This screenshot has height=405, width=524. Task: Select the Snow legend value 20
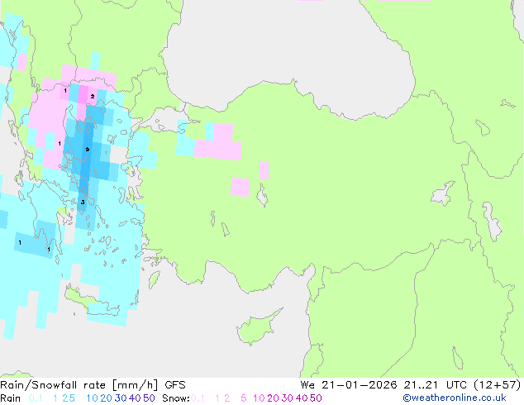coord(273,398)
